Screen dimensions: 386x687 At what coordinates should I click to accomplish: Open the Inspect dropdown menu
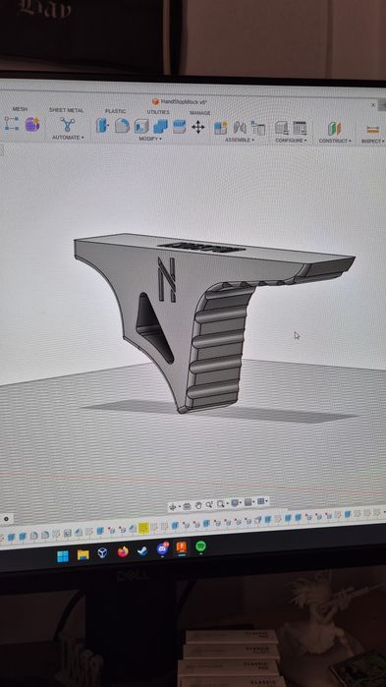click(x=372, y=142)
